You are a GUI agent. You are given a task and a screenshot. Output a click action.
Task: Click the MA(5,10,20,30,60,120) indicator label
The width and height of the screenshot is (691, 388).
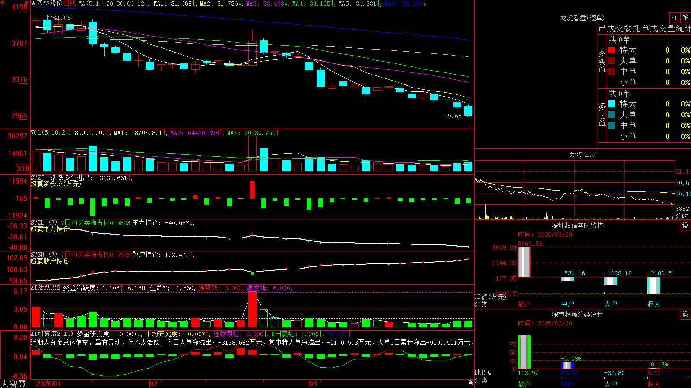(114, 3)
